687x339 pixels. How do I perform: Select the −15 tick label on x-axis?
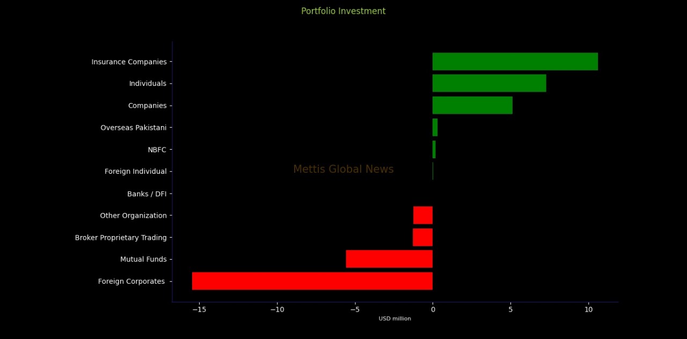pos(199,310)
